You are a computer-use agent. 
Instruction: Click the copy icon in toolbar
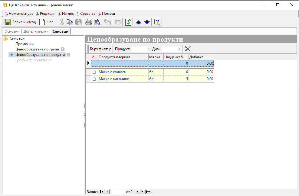click(x=70, y=22)
